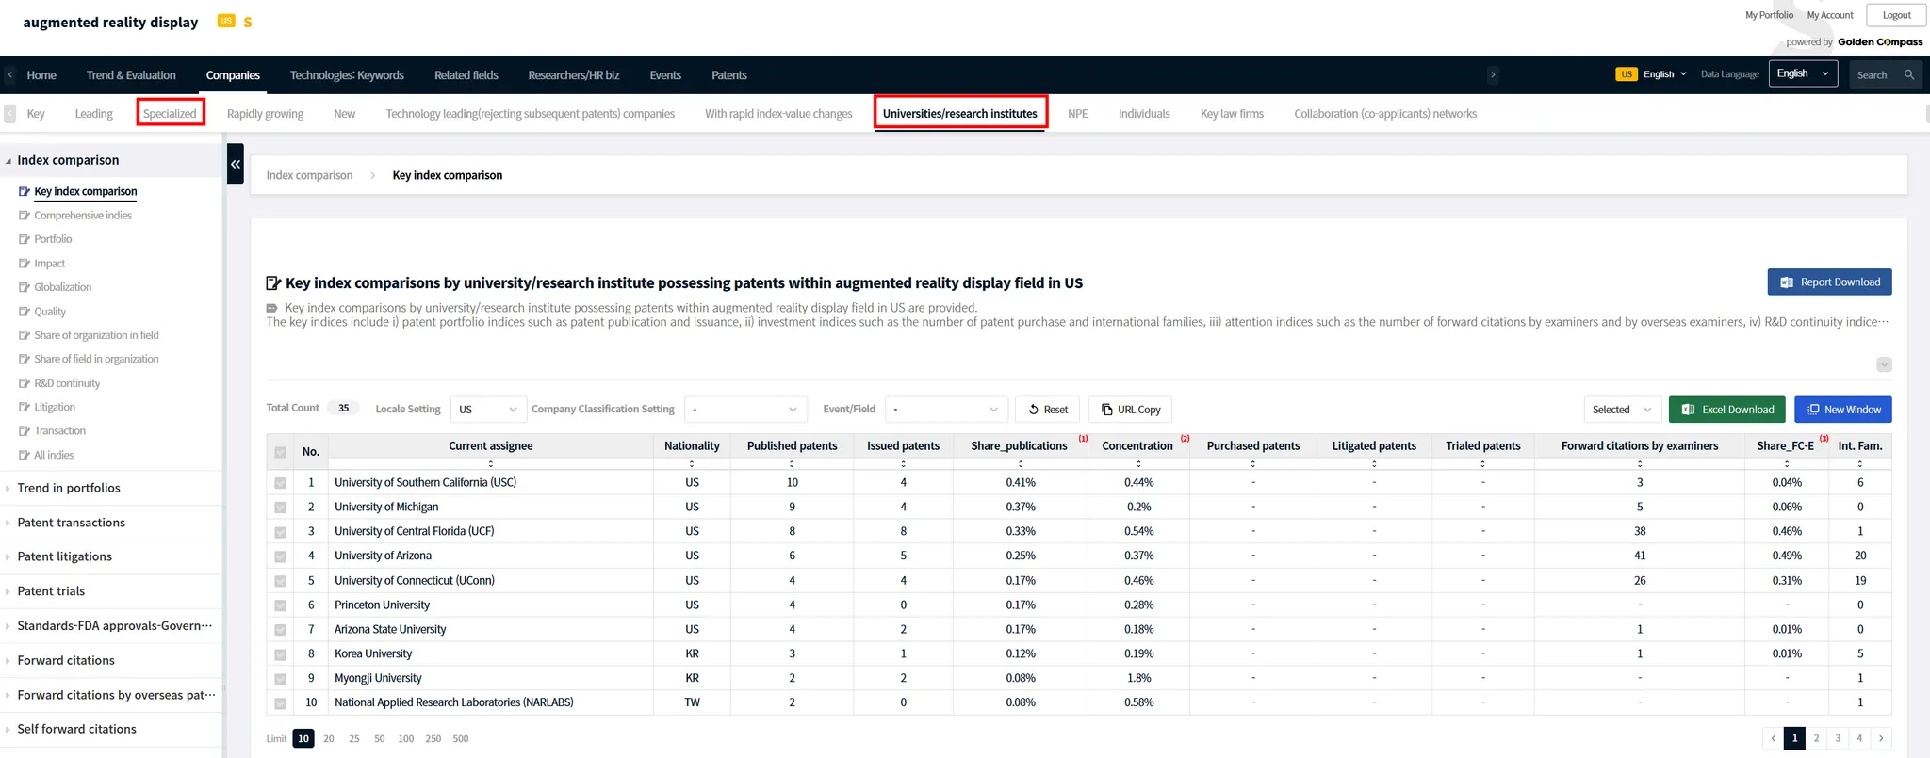Open Company Classification Setting dropdown

[x=744, y=410]
